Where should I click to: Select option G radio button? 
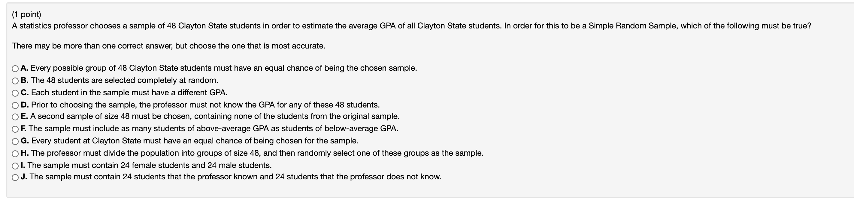point(15,142)
